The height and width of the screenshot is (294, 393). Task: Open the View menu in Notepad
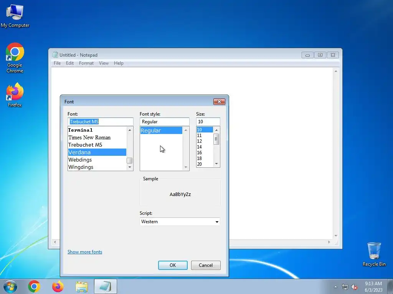click(x=104, y=63)
